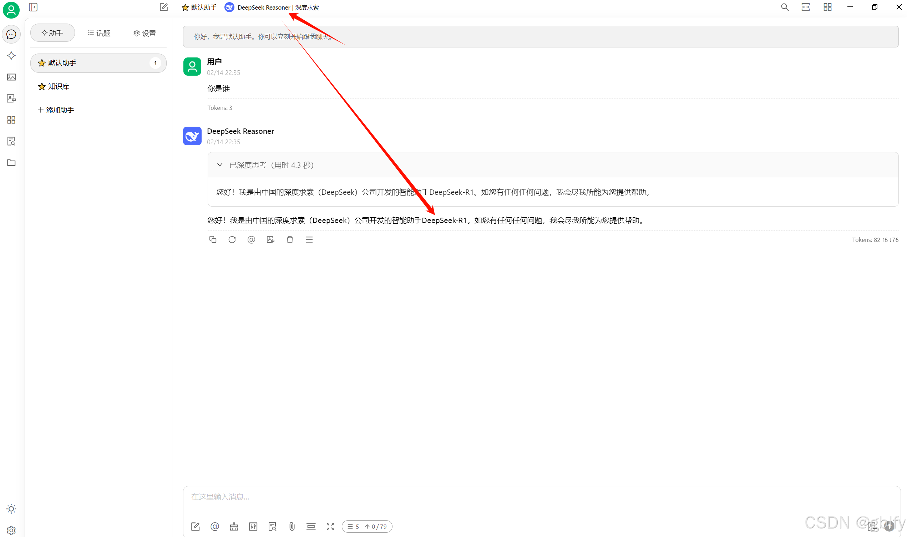Screen dimensions: 907x537
Task: Open DeepSeek Reasoner model selector
Action: tap(271, 7)
